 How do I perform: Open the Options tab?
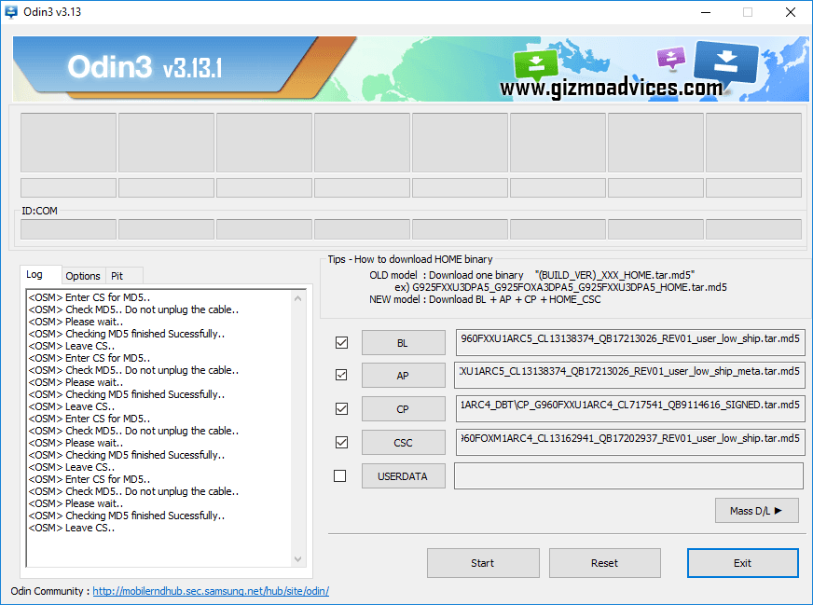click(x=83, y=276)
